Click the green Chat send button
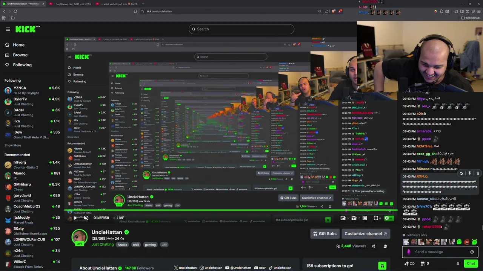Viewport: 483px width, 271px height. [x=471, y=263]
